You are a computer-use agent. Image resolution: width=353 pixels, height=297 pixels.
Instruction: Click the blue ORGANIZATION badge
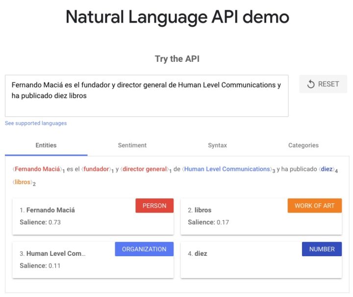click(144, 249)
